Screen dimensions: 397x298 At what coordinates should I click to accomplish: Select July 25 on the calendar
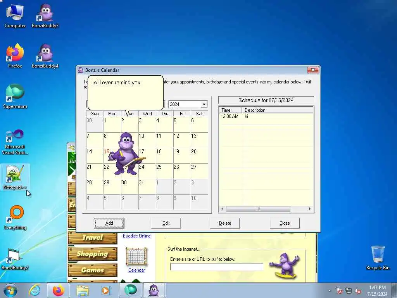(x=164, y=171)
